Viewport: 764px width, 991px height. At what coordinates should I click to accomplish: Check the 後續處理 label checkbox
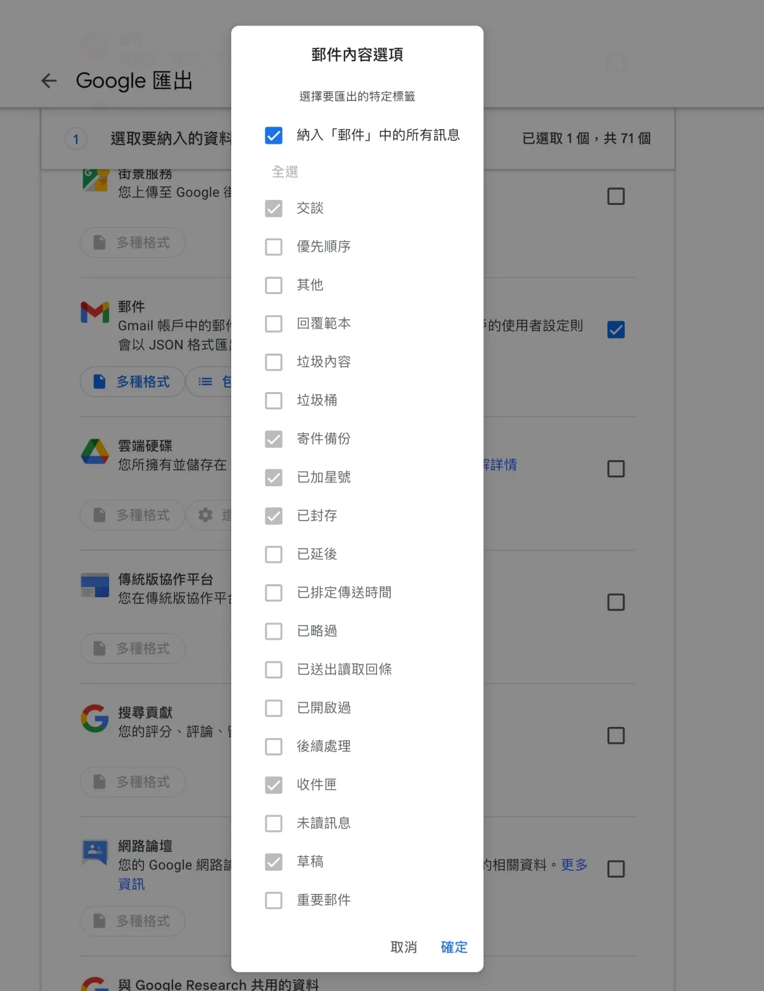click(x=274, y=747)
